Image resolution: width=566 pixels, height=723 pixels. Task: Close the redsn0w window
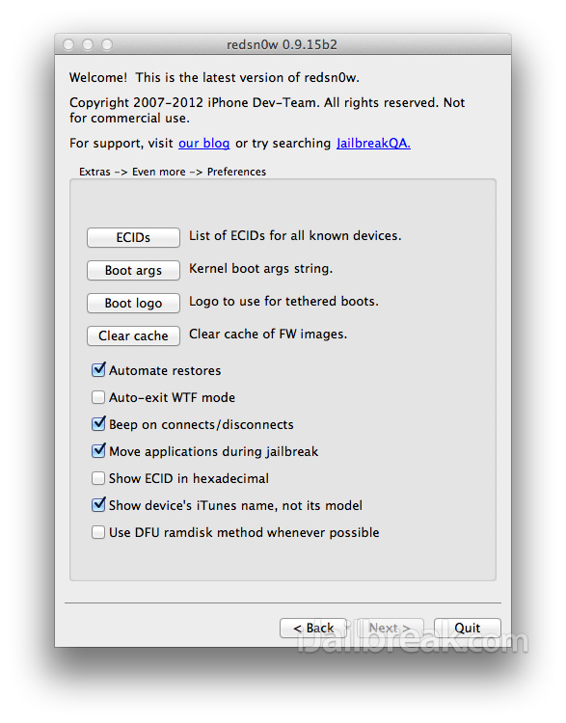point(68,44)
